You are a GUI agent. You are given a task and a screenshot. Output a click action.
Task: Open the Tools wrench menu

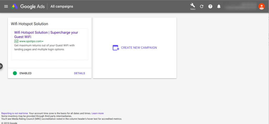(193, 6)
